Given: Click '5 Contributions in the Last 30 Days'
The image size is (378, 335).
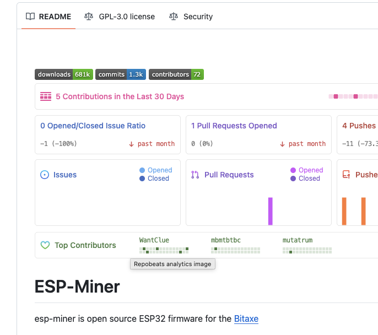Looking at the screenshot, I should 120,96.
